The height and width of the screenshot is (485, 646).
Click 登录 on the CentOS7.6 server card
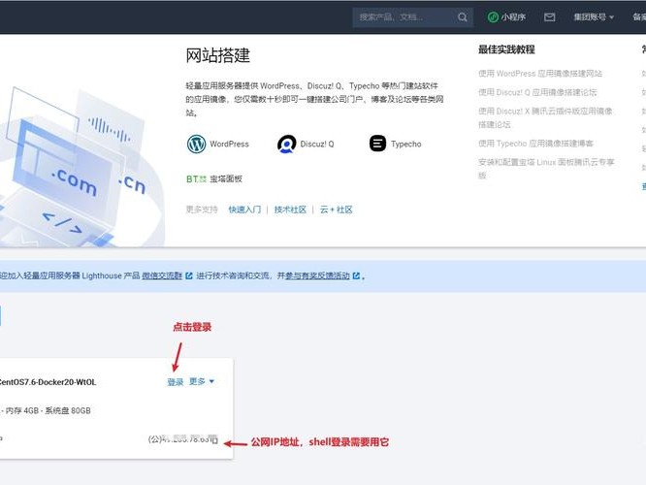coord(176,382)
